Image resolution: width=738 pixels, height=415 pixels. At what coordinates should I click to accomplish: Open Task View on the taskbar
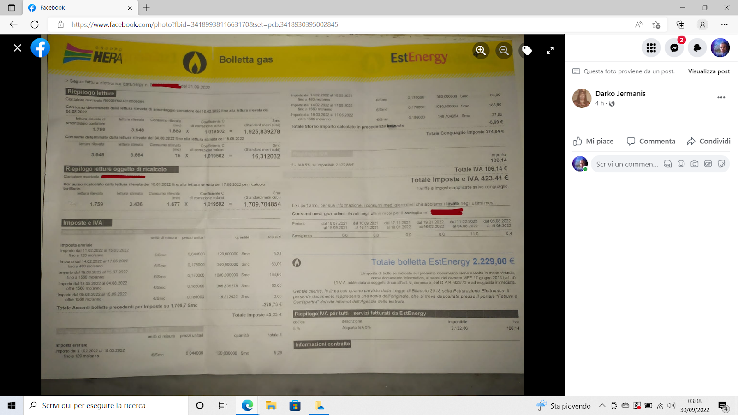click(x=223, y=405)
